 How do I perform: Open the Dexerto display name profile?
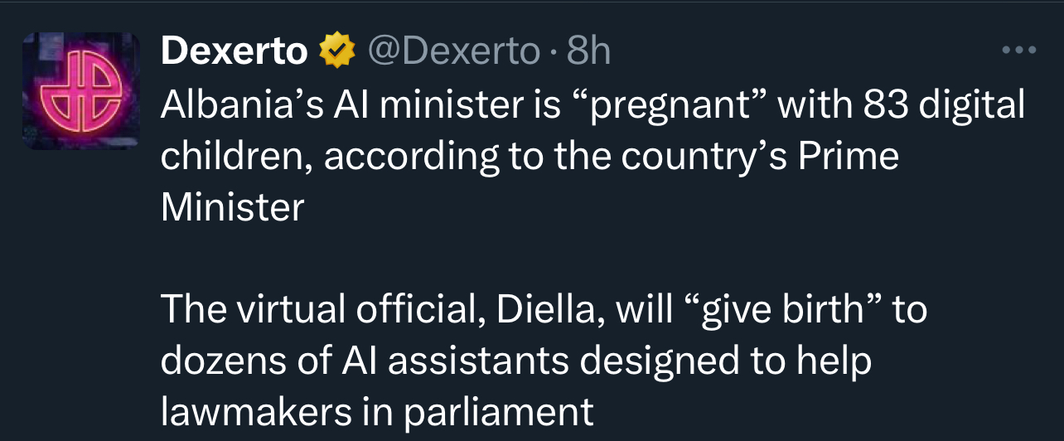click(234, 52)
